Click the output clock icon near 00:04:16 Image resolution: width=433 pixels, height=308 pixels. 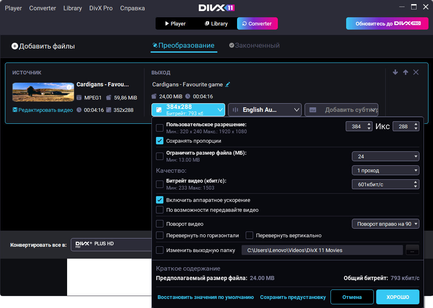coord(188,96)
